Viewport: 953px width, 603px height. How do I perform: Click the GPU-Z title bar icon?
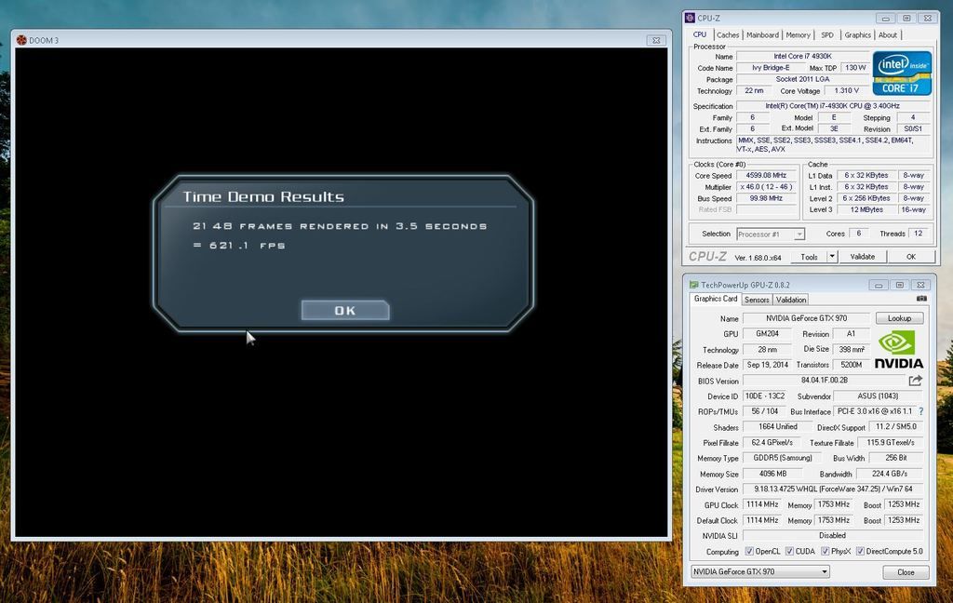694,285
